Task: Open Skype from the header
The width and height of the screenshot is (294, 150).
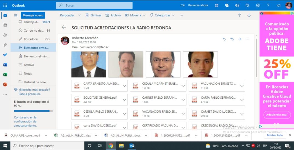Action: point(227,5)
